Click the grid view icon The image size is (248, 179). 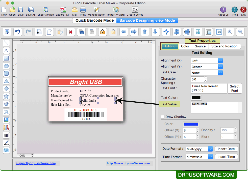(198, 32)
